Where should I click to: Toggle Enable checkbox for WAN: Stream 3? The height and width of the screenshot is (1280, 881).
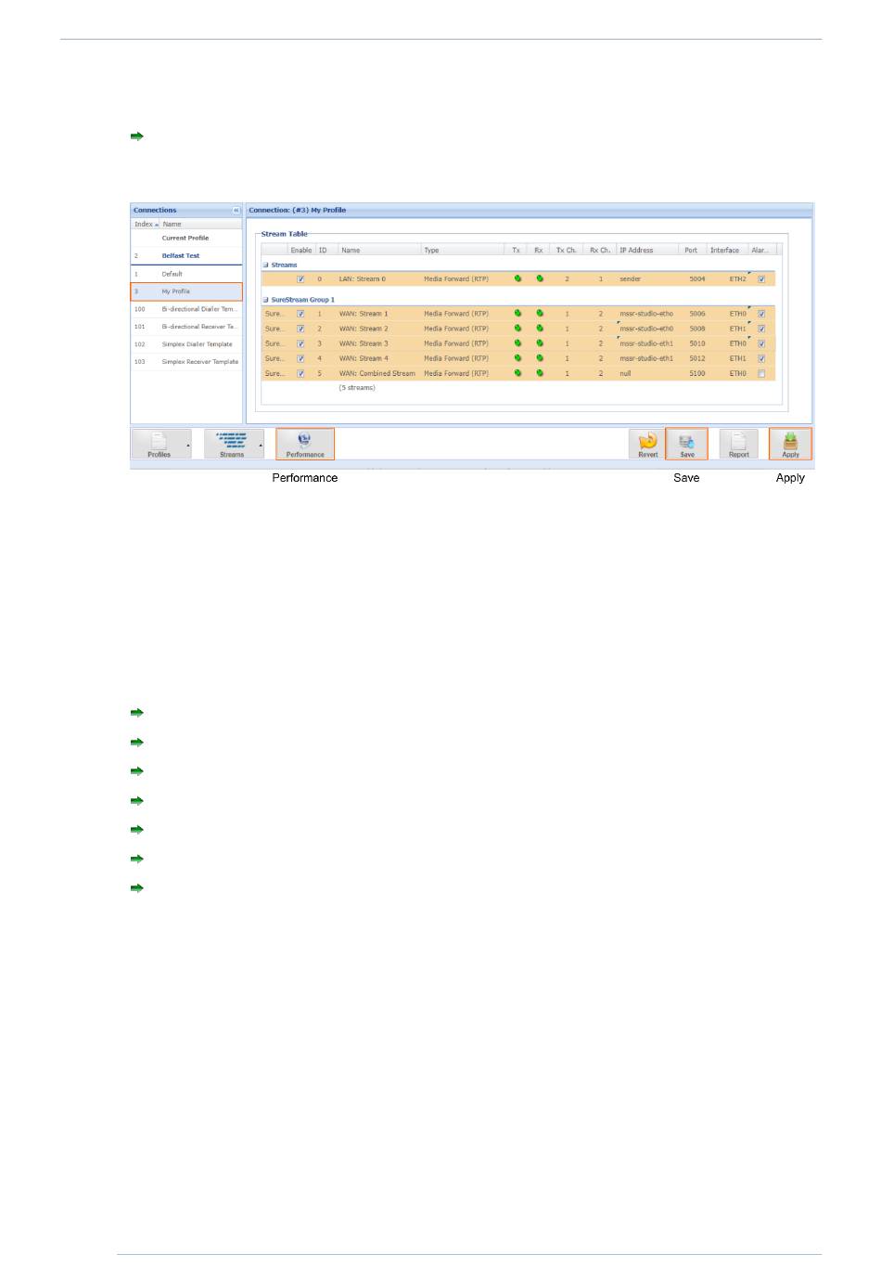click(300, 343)
